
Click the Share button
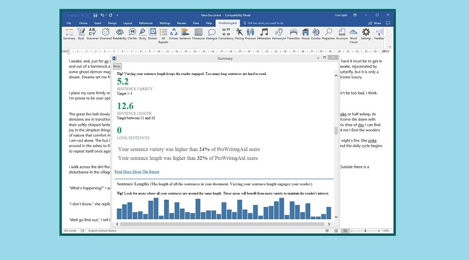click(x=374, y=23)
